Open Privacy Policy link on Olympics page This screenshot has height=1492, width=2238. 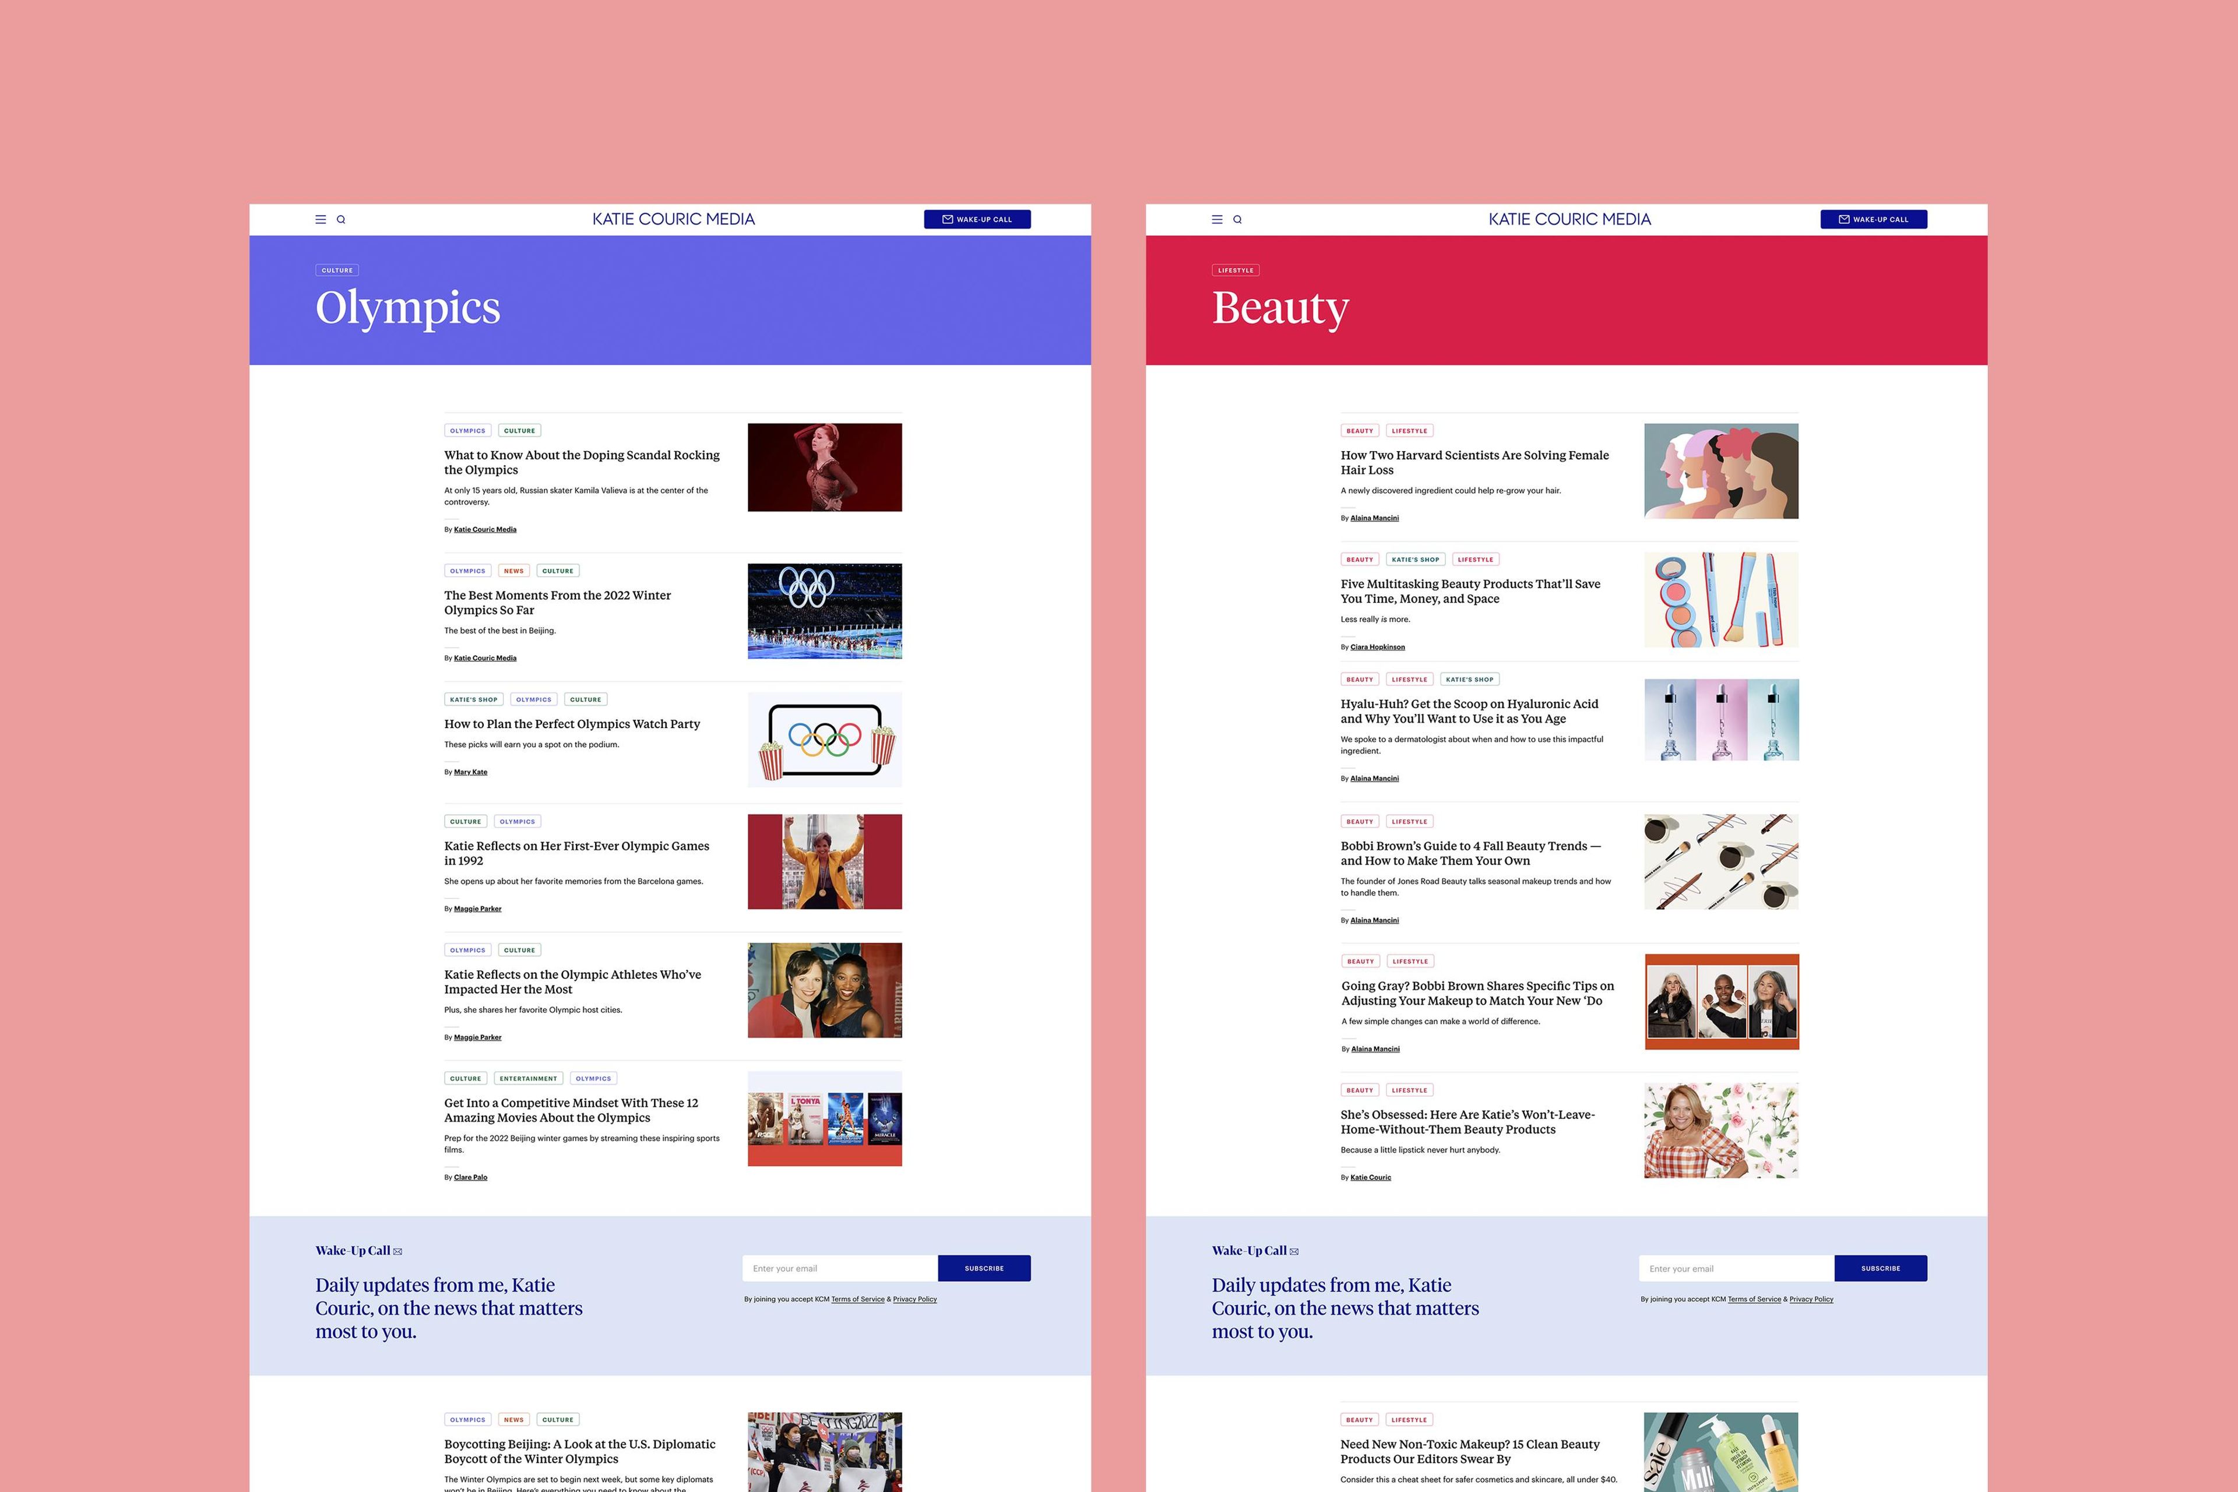click(914, 1299)
